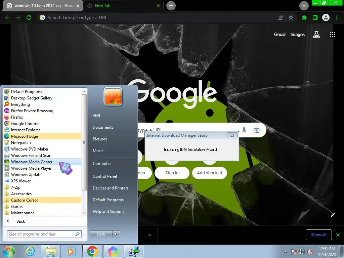
Task: Click the Notepad++ icon
Action: [7, 142]
